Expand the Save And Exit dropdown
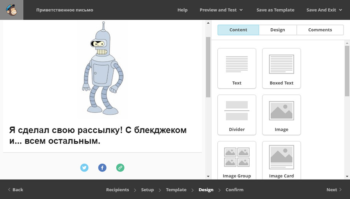Screen dimensions: 350x199 (324, 10)
